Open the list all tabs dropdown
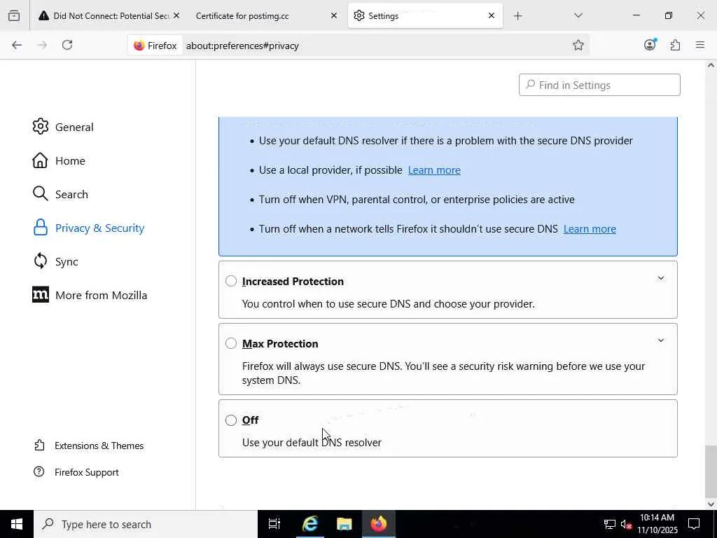 click(578, 15)
